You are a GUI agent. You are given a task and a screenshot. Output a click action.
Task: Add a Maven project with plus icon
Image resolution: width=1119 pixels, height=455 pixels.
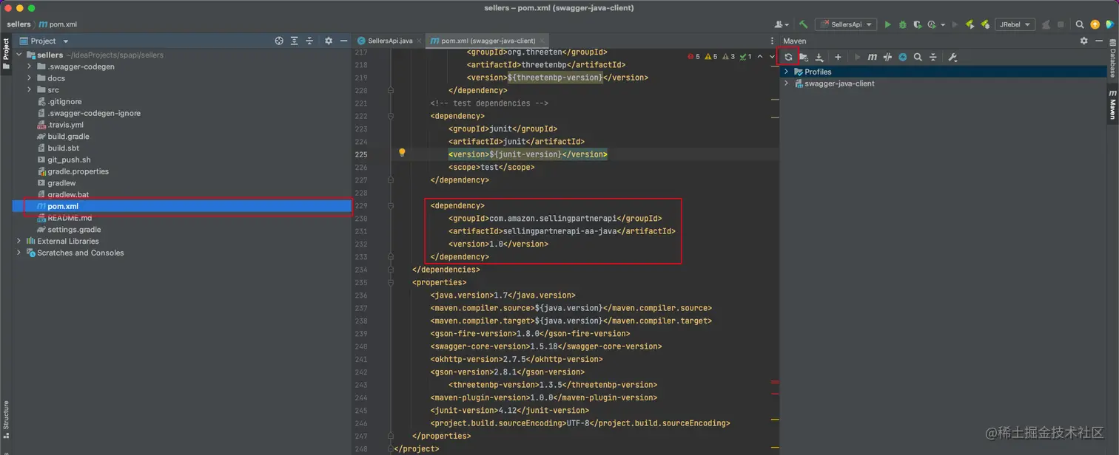tap(838, 57)
